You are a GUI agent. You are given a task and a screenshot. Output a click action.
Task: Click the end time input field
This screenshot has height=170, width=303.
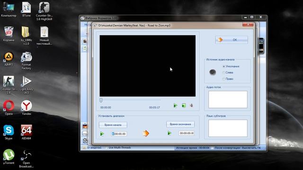187,133
